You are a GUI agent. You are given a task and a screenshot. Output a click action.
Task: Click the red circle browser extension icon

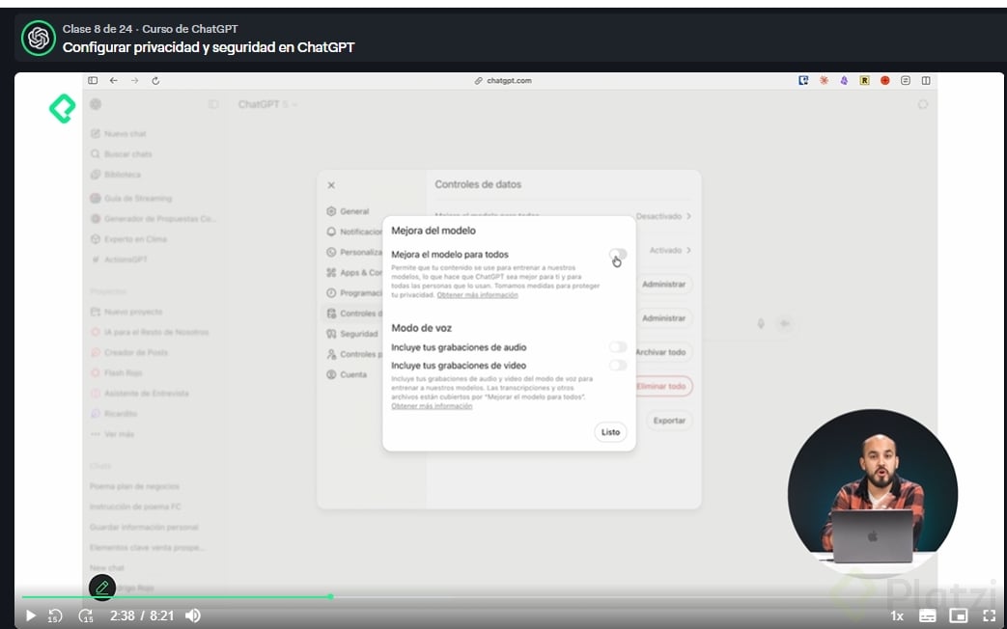point(885,80)
